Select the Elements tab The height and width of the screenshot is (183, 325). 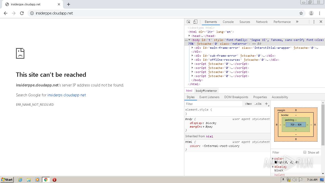pyautogui.click(x=211, y=22)
